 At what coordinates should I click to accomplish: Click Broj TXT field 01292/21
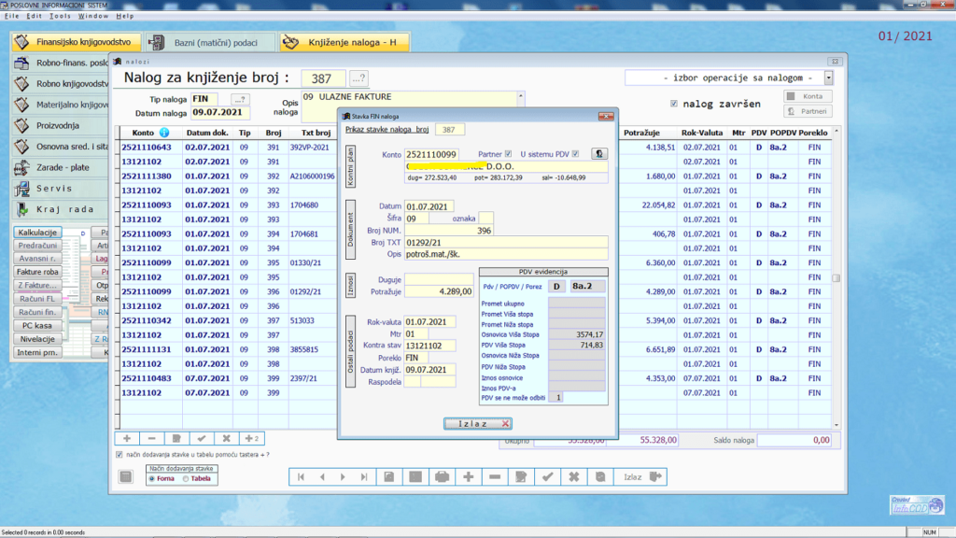[506, 242]
